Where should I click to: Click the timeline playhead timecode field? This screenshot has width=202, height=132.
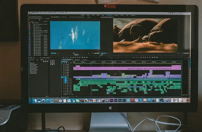(65, 61)
